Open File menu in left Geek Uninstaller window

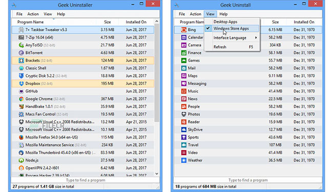pyautogui.click(x=19, y=14)
